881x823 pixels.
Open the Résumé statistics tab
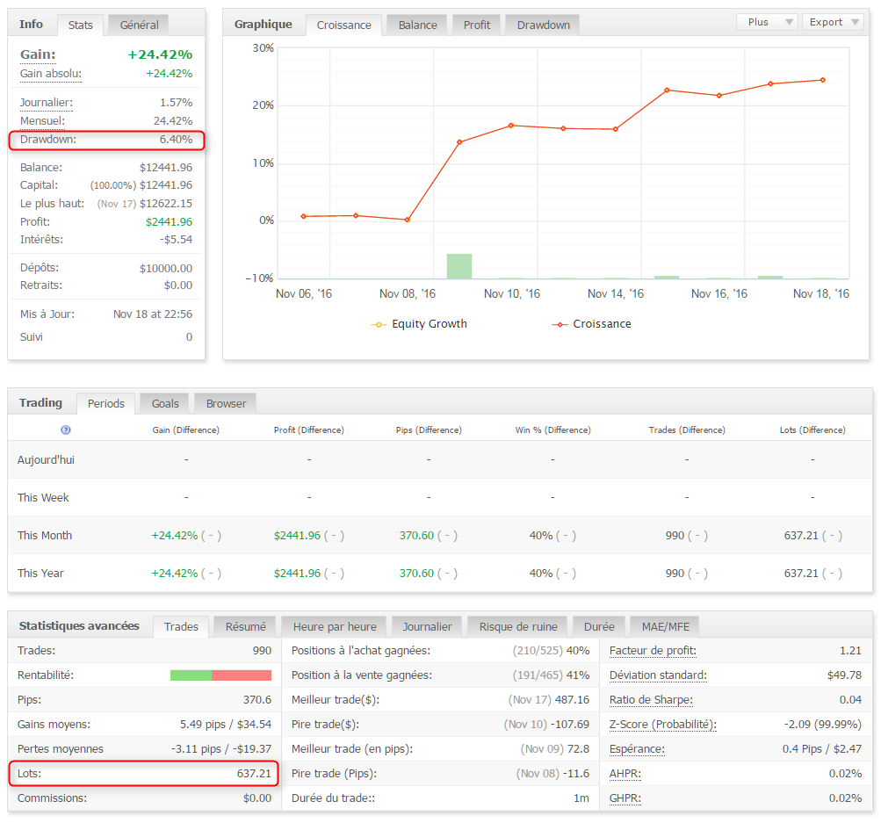[245, 626]
